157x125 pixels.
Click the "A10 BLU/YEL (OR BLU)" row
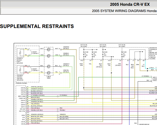point(35,106)
